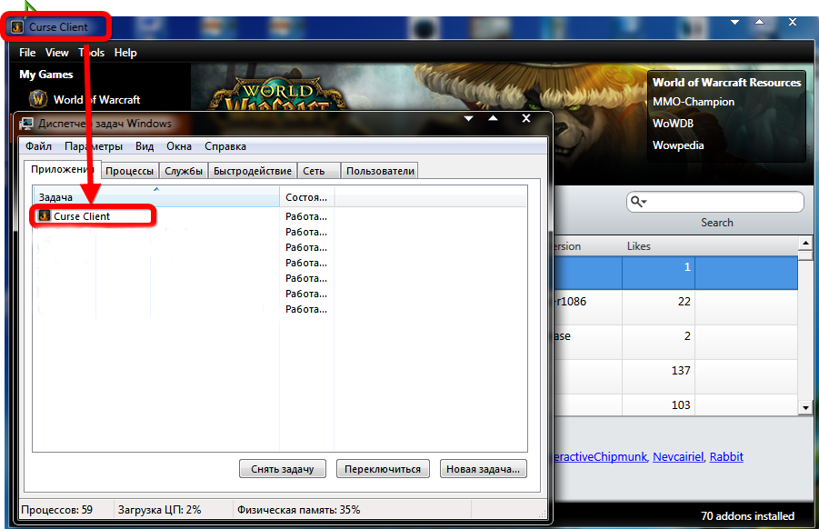Viewport: 819px width, 529px height.
Task: Select the World of Warcraft game icon
Action: point(38,99)
